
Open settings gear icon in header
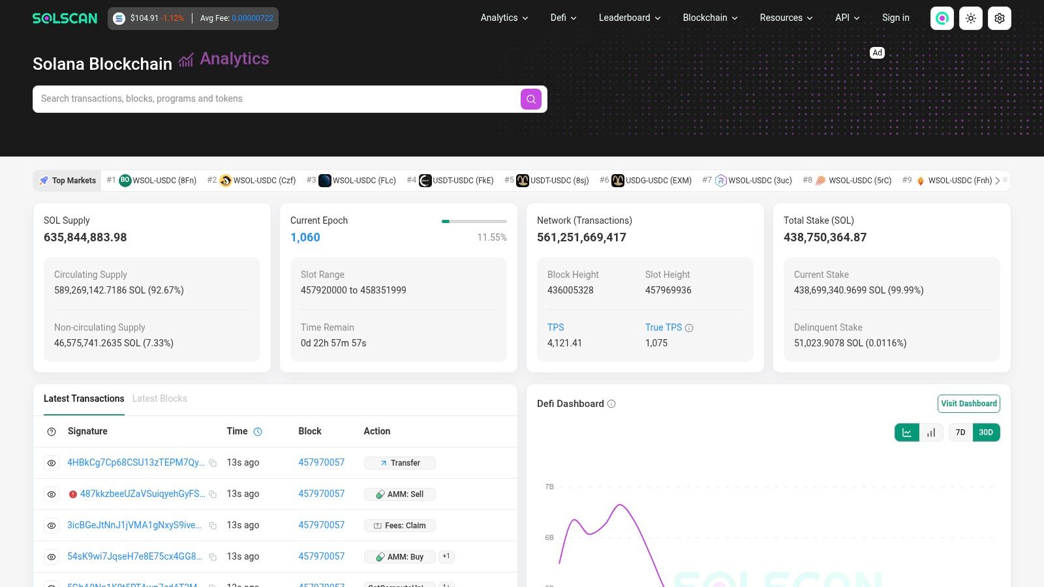click(x=1000, y=18)
